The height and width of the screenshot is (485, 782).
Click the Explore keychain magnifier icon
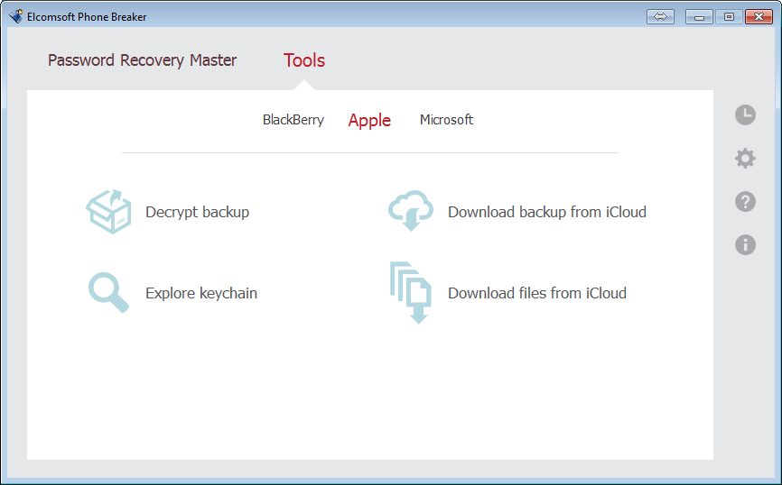pos(108,293)
